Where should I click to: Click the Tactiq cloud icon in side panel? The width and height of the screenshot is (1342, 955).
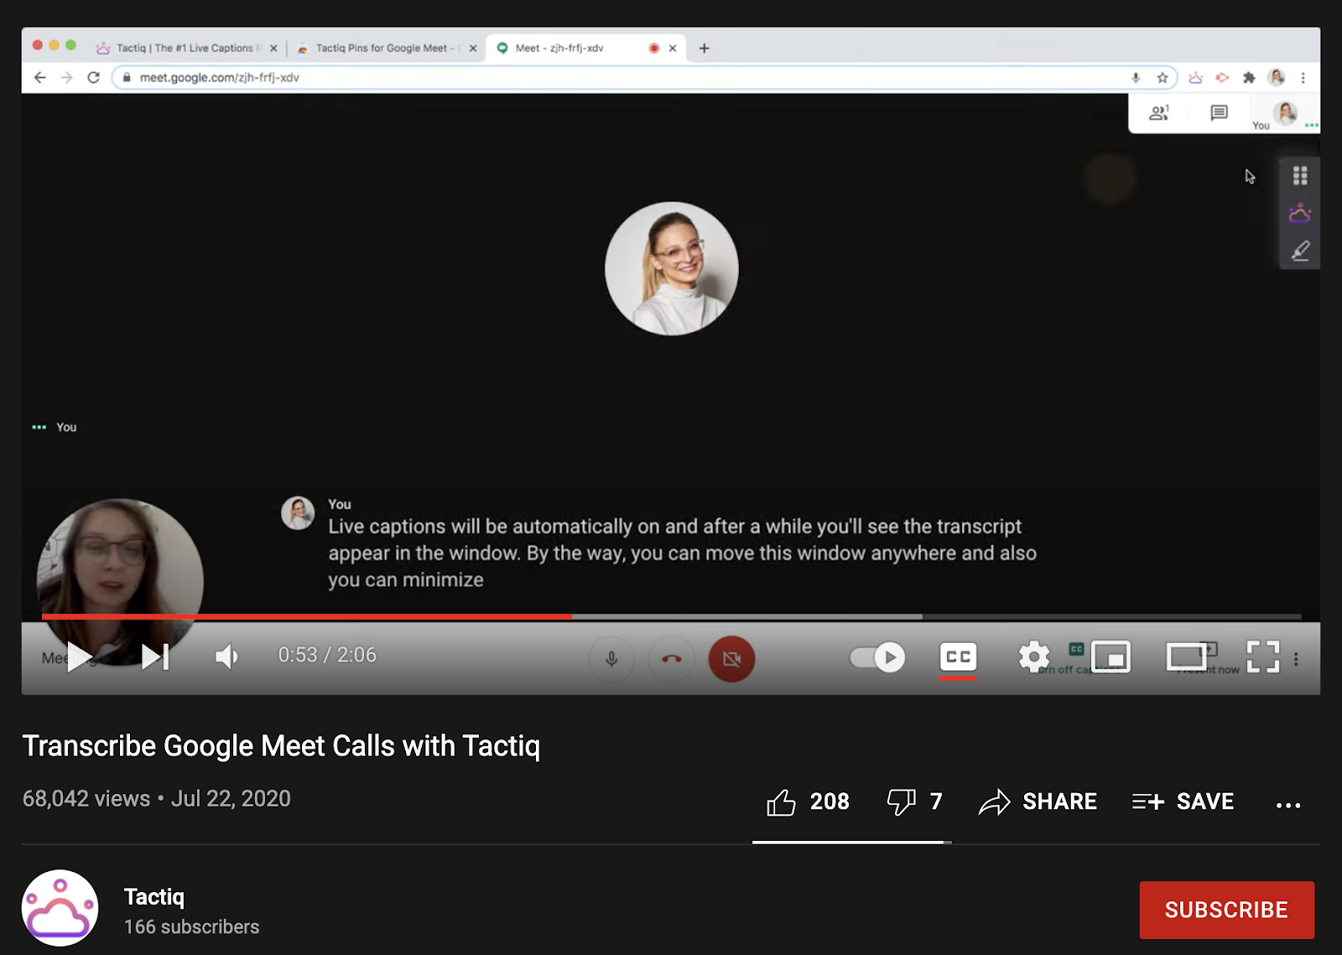pos(1300,213)
